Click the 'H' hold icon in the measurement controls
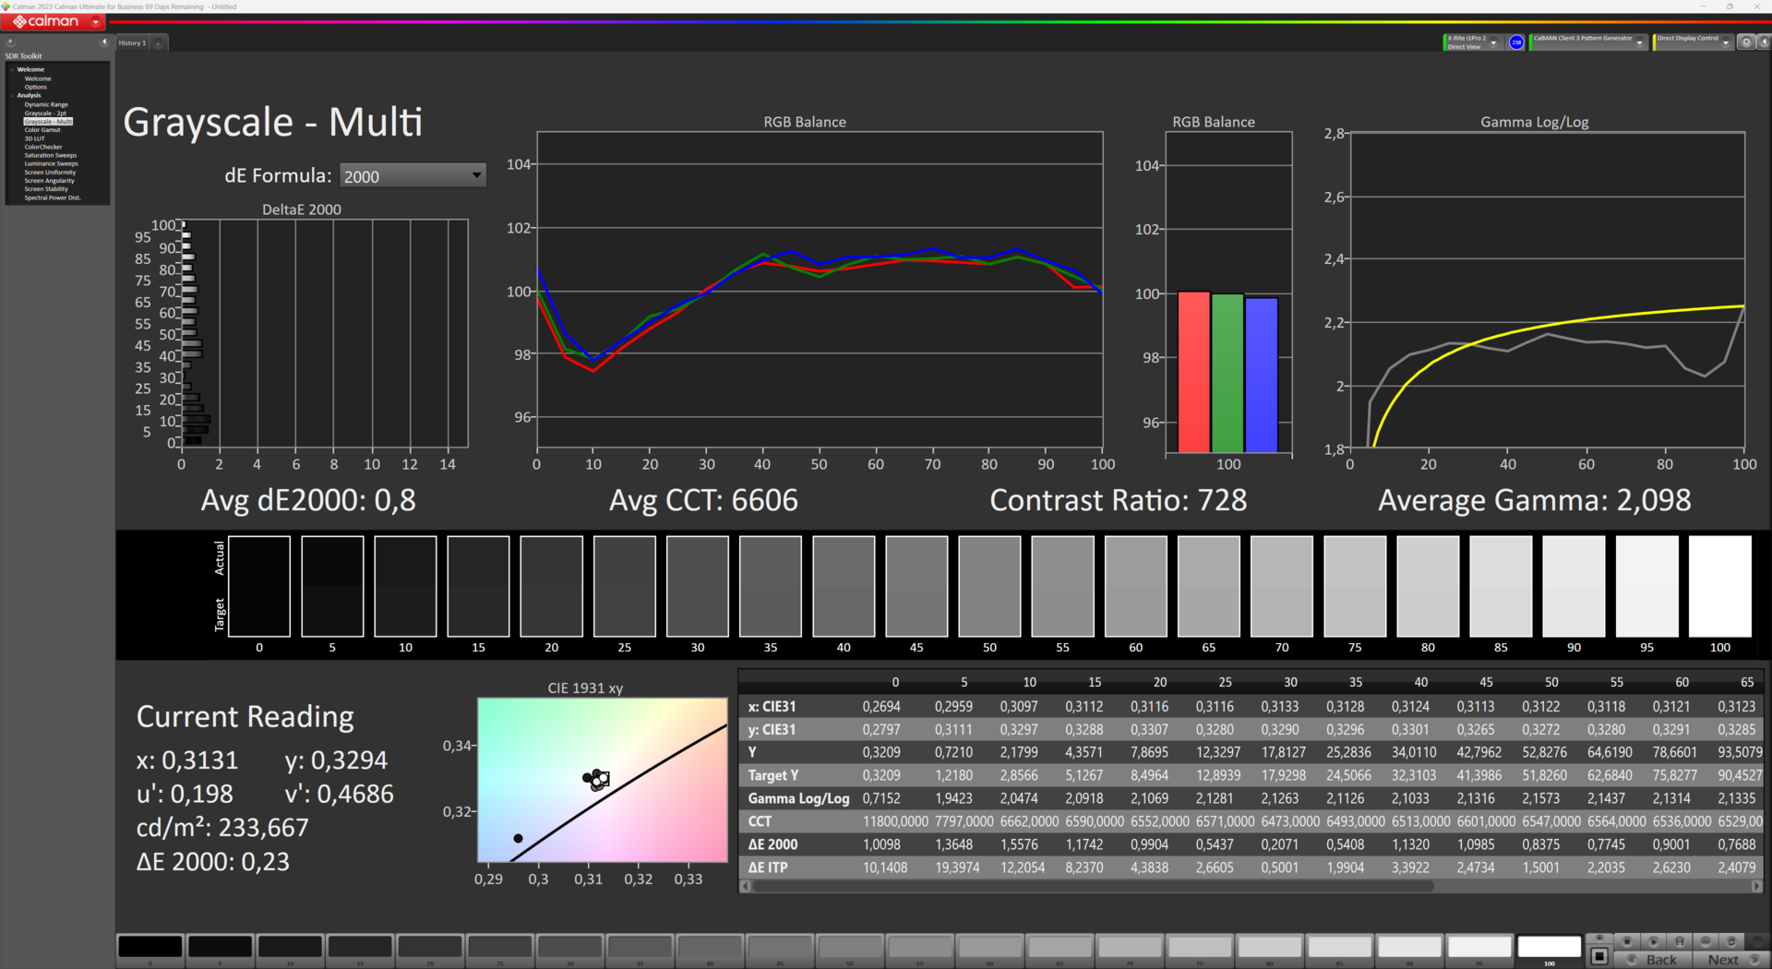Image resolution: width=1772 pixels, height=969 pixels. point(1680,941)
